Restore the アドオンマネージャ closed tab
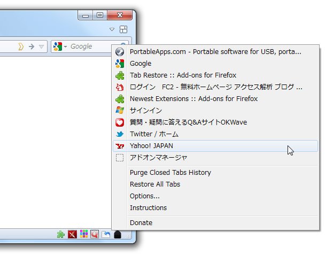The height and width of the screenshot is (255, 326). pyautogui.click(x=215, y=158)
